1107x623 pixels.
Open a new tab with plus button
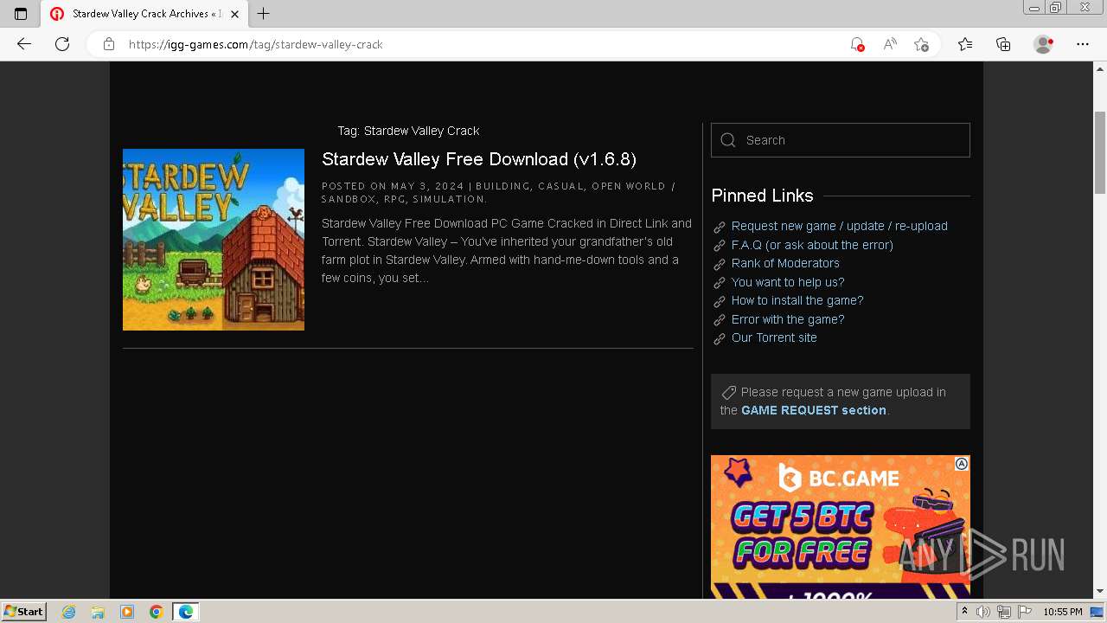264,14
